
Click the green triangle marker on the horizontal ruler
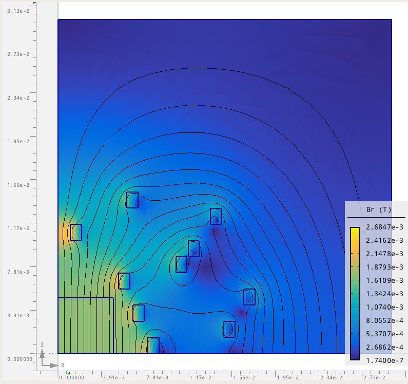click(x=69, y=373)
